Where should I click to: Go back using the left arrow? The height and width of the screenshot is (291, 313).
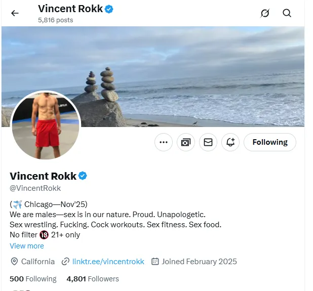[15, 13]
